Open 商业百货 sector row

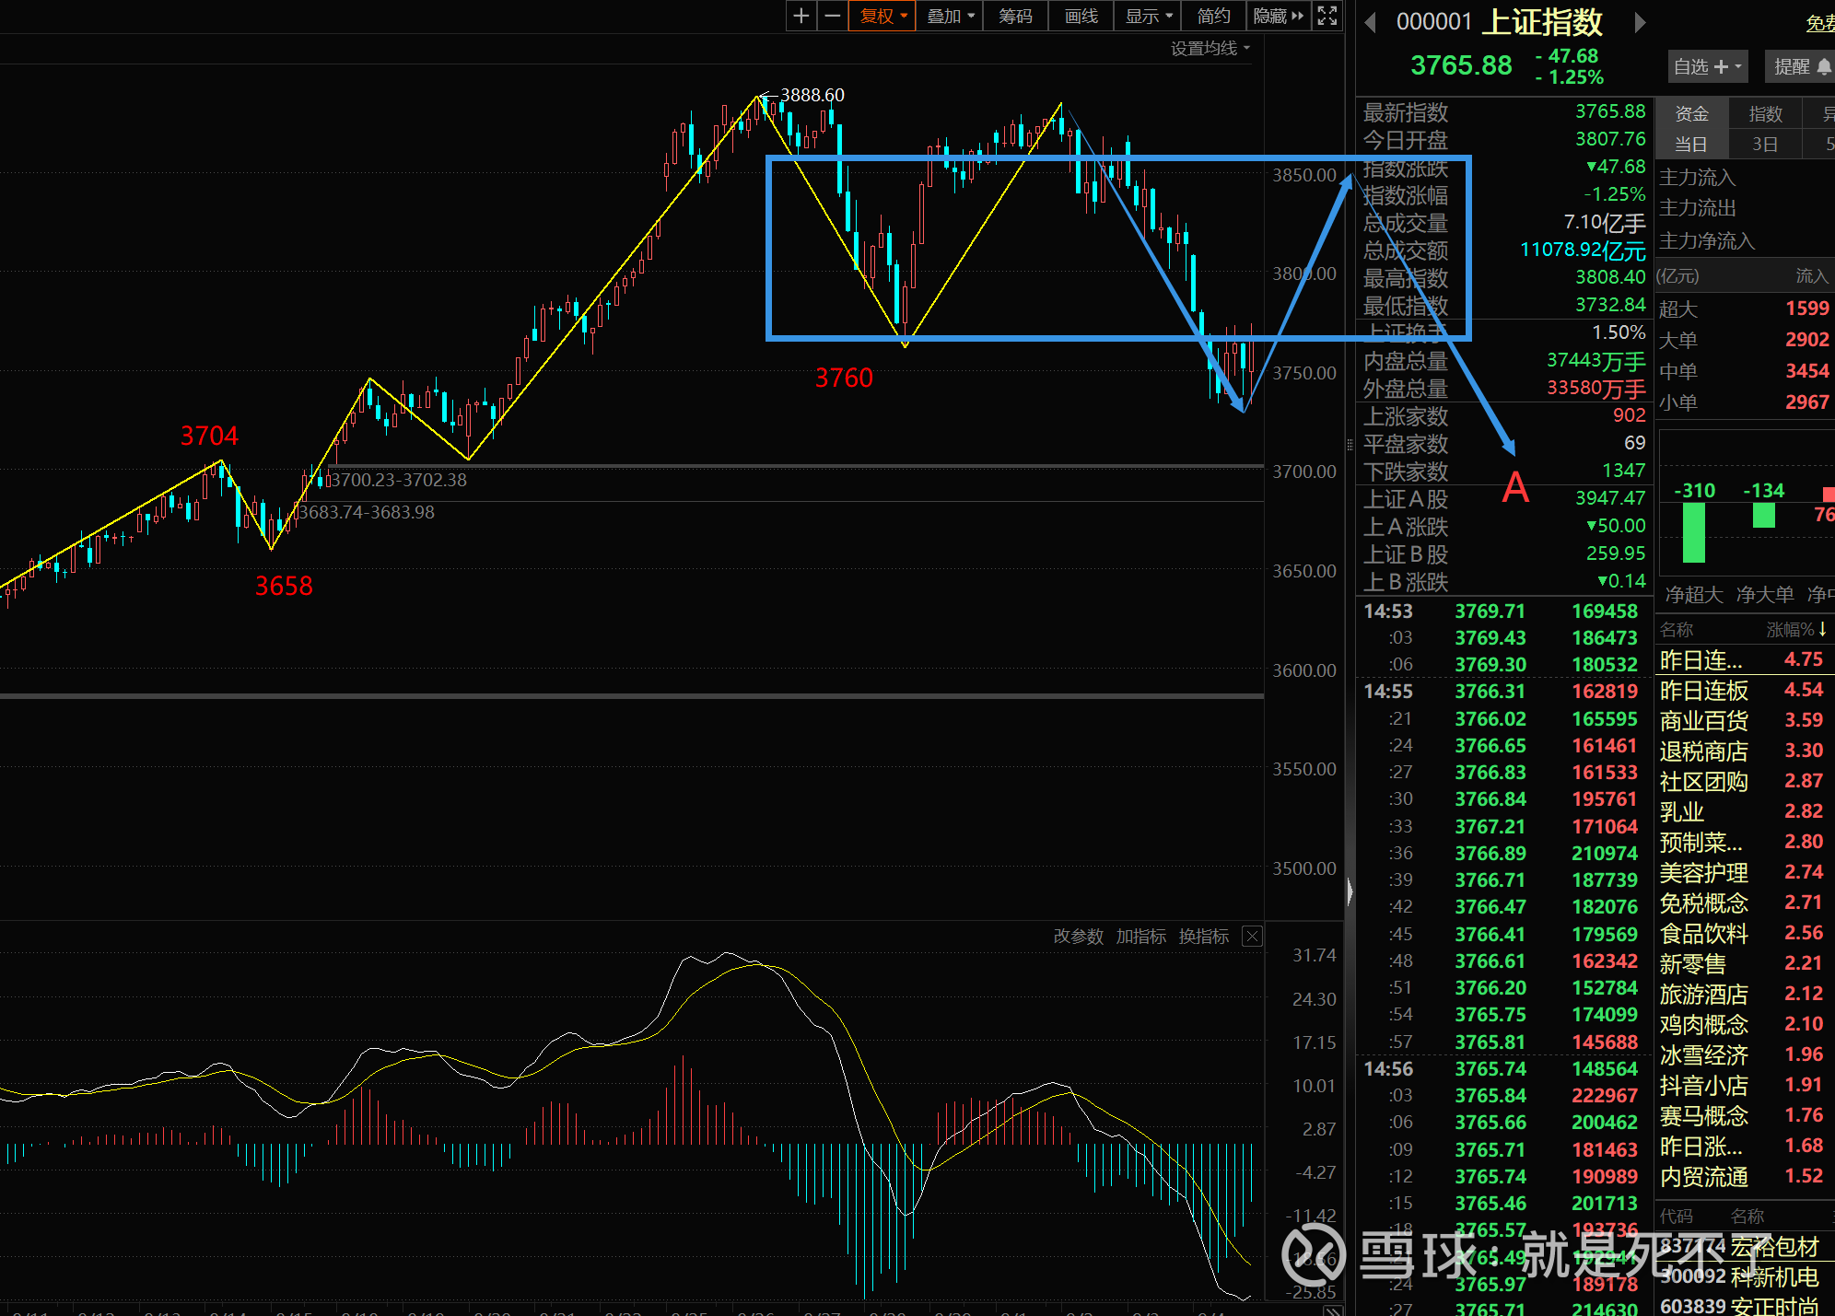pyautogui.click(x=1703, y=720)
